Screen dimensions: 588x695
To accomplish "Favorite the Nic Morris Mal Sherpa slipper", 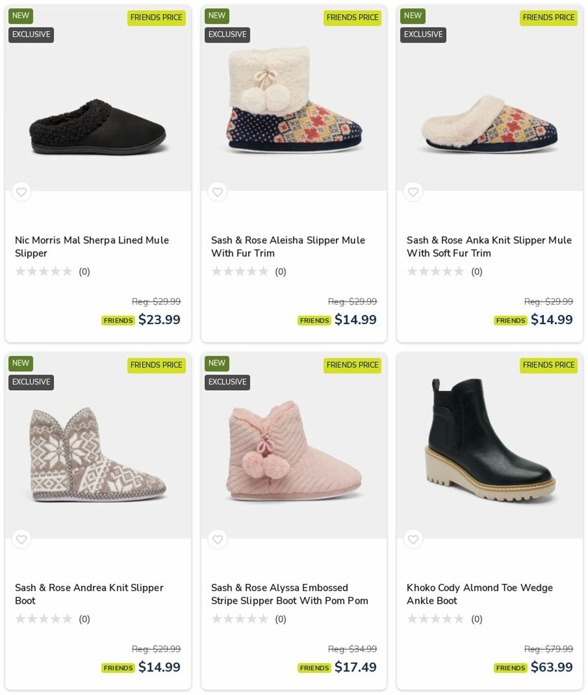I will (x=21, y=192).
